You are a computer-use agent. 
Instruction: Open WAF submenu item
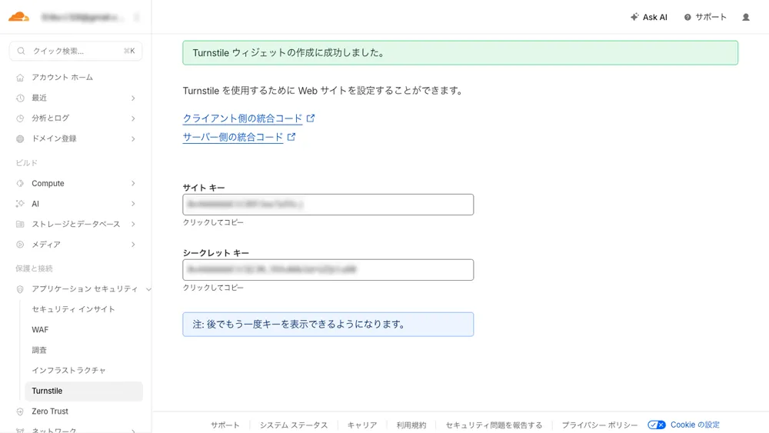click(40, 329)
